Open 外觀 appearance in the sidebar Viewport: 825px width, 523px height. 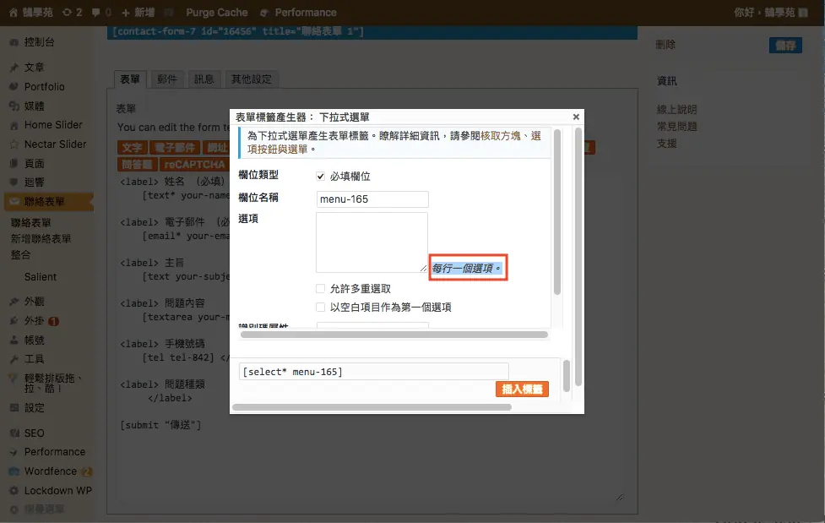click(x=35, y=302)
